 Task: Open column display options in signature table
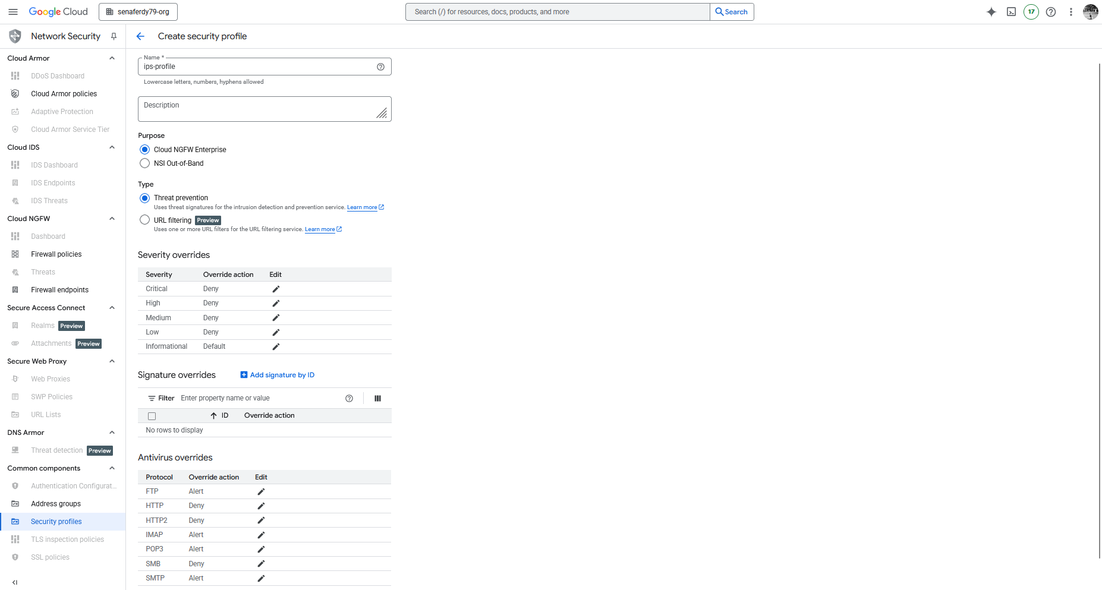coord(377,399)
